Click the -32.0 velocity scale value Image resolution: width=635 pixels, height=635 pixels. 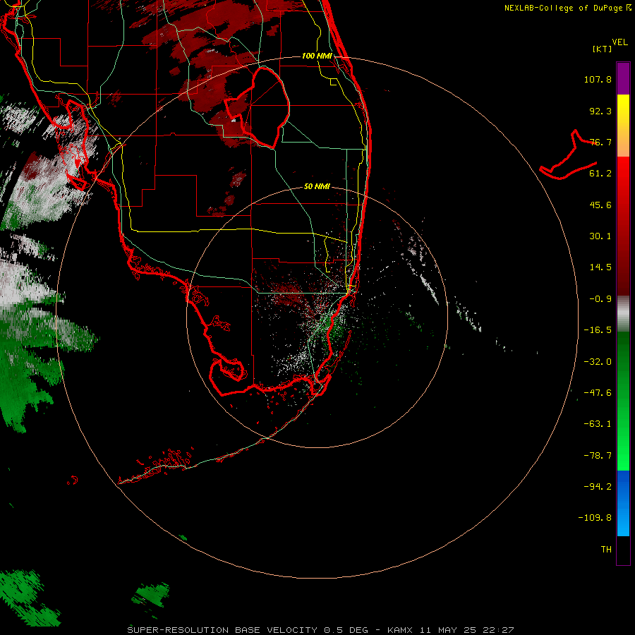[598, 362]
